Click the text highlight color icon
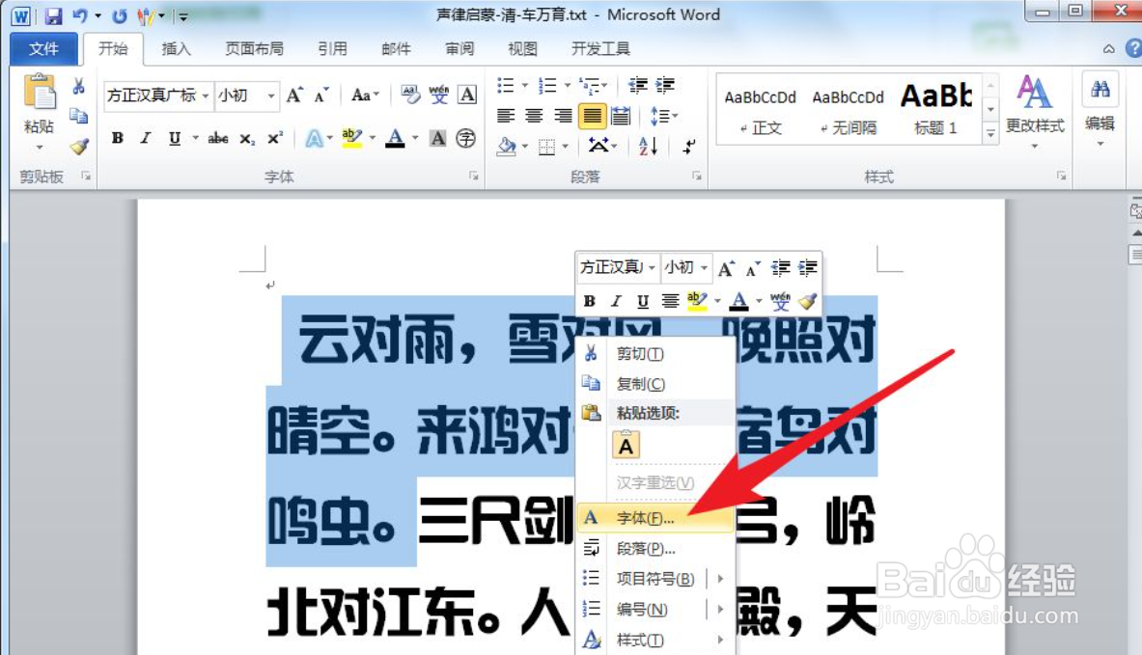Image resolution: width=1142 pixels, height=655 pixels. pyautogui.click(x=350, y=138)
